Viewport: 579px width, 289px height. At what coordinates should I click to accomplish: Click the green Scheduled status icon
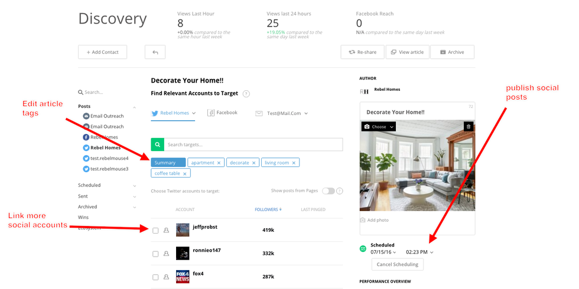pos(363,248)
